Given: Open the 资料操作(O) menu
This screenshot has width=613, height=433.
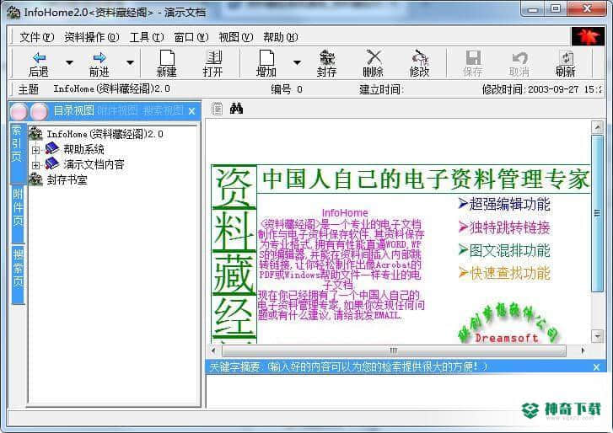Looking at the screenshot, I should pyautogui.click(x=92, y=37).
